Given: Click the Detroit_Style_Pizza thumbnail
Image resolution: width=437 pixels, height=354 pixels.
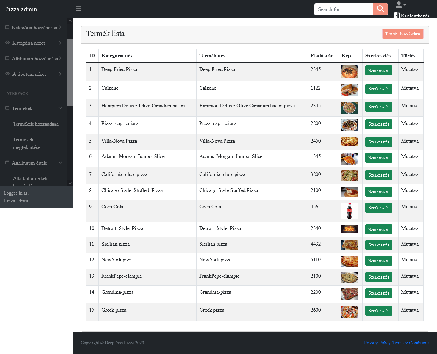Looking at the screenshot, I should click(x=350, y=229).
